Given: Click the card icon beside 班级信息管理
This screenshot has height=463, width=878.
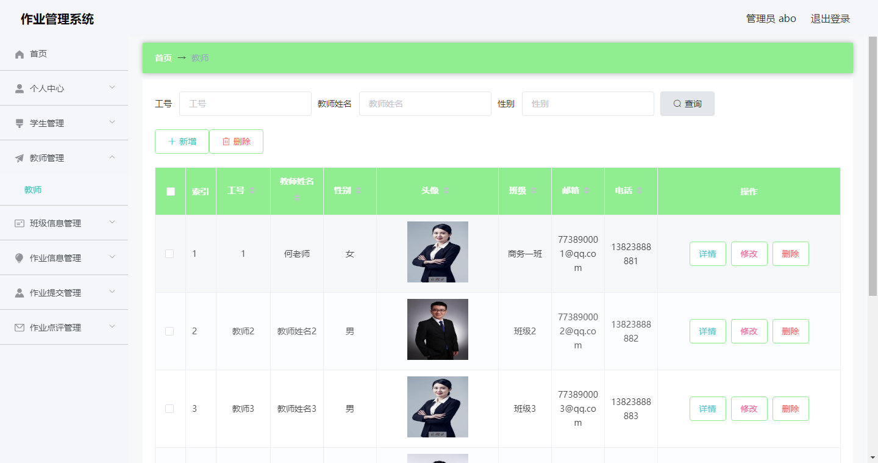Looking at the screenshot, I should 20,223.
